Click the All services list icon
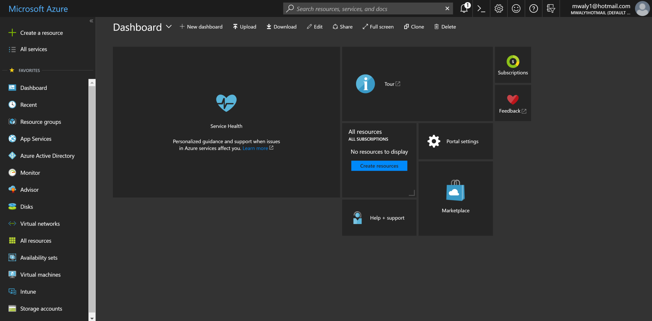Image resolution: width=652 pixels, height=321 pixels. click(x=12, y=49)
